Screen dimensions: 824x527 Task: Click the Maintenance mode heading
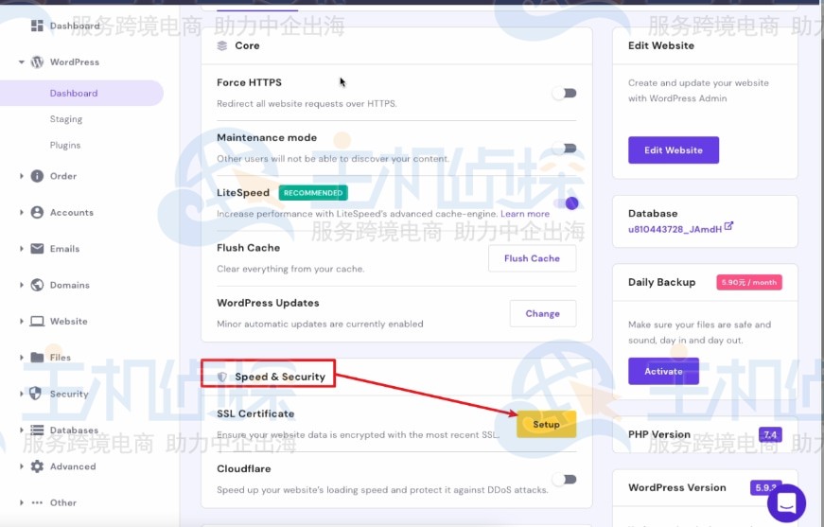coord(267,137)
